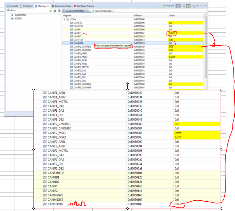
Task: Click the memory Import toolbar icon
Action: click(x=169, y=6)
